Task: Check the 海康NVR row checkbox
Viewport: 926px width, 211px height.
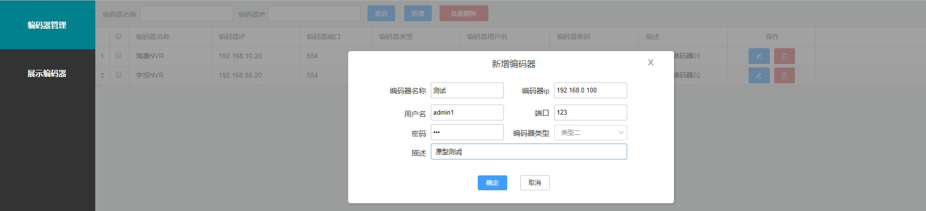Action: click(118, 55)
